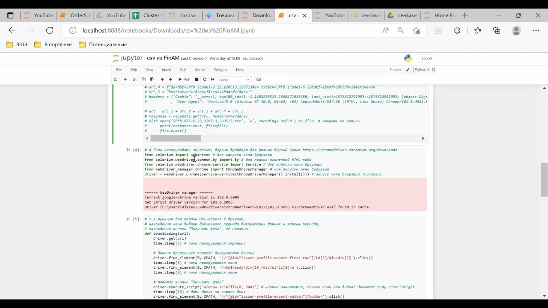Click the Logout button
The width and height of the screenshot is (548, 308).
[427, 58]
